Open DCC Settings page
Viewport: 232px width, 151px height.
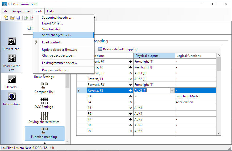click(44, 103)
